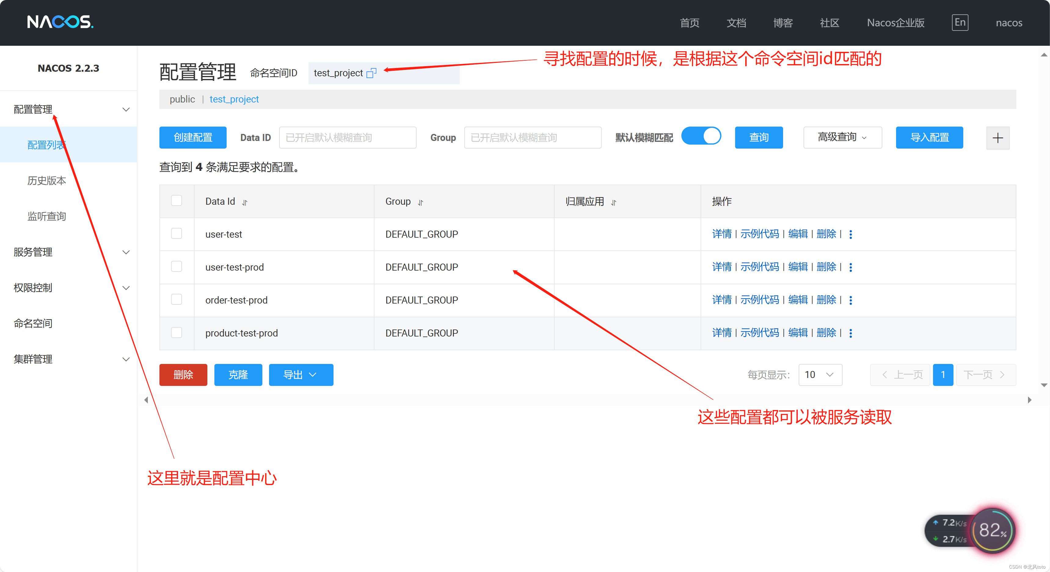
Task: Focus the Data ID search field
Action: click(348, 138)
